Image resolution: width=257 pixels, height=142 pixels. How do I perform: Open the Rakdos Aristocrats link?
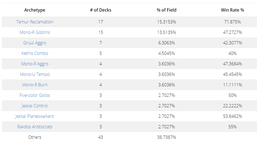[x=35, y=127]
